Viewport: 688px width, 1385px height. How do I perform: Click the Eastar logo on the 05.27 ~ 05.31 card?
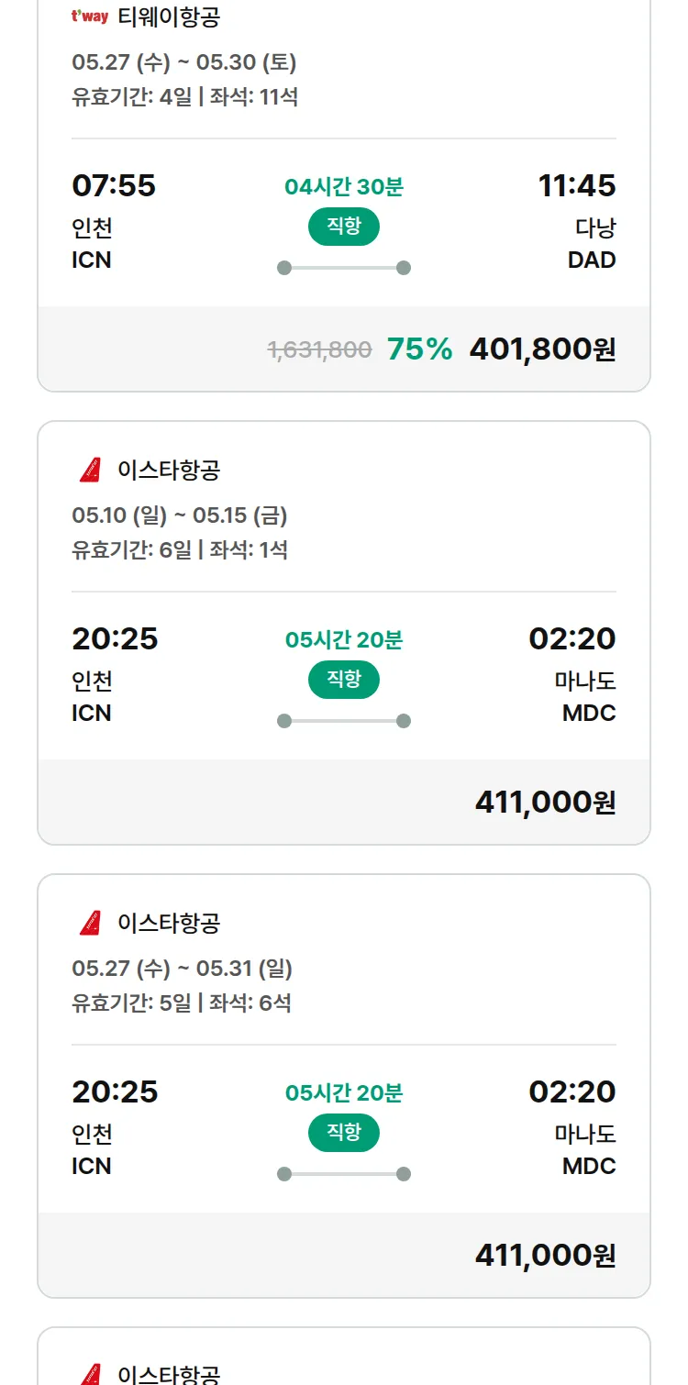pyautogui.click(x=90, y=923)
